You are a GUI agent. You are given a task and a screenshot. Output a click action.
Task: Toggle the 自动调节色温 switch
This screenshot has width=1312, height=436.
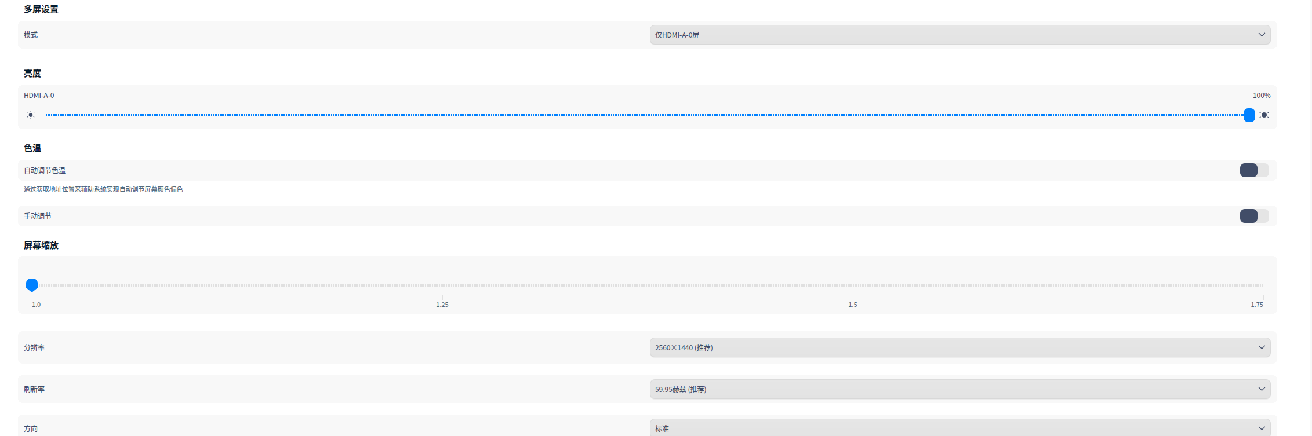(x=1254, y=170)
